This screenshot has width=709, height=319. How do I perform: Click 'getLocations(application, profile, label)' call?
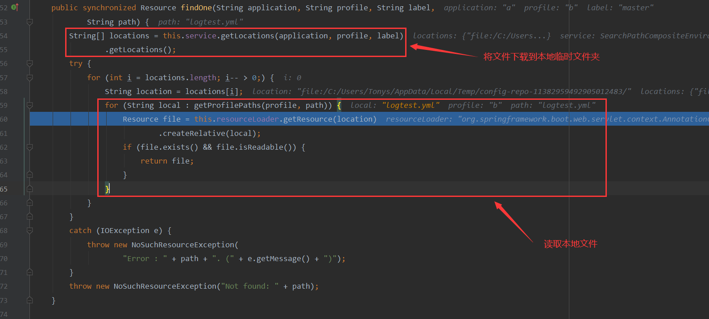pyautogui.click(x=312, y=36)
